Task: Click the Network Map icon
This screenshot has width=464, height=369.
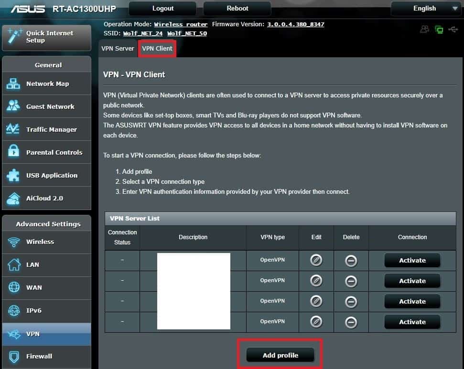Action: tap(13, 84)
